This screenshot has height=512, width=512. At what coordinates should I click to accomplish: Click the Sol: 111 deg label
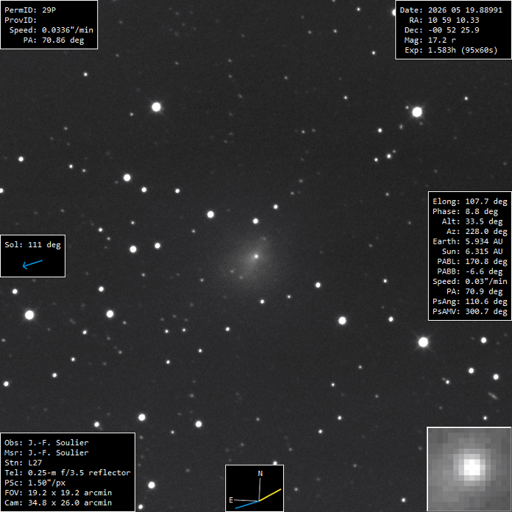32,244
